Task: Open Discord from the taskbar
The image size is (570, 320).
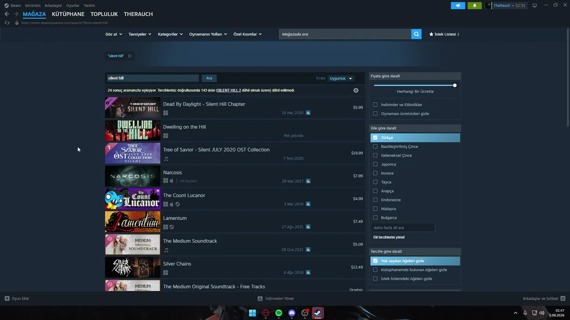Action: pos(292,313)
